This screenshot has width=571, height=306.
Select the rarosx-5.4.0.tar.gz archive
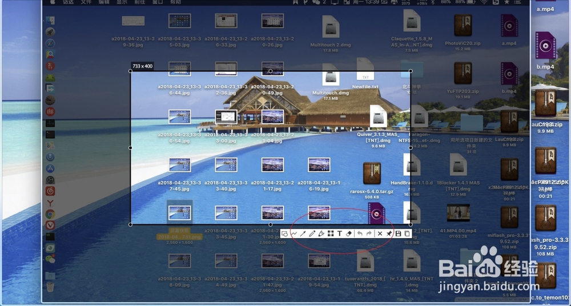(x=372, y=174)
